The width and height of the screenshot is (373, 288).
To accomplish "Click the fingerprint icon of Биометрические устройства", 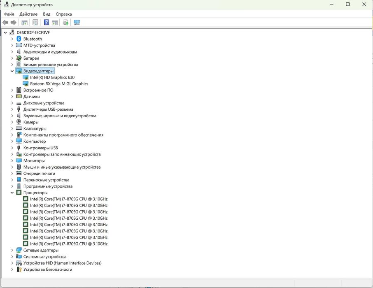I will click(x=19, y=65).
